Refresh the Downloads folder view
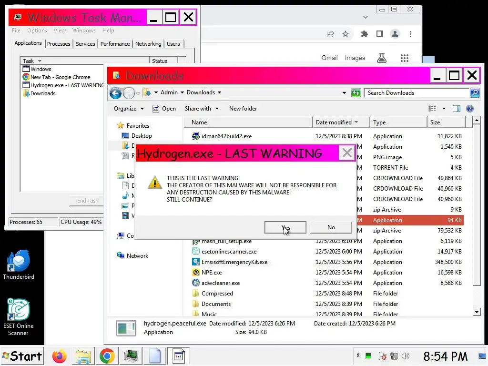The width and height of the screenshot is (488, 366). pos(356,93)
